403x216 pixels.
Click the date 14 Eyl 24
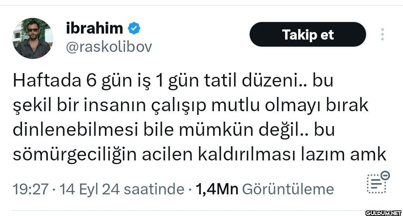pyautogui.click(x=90, y=189)
